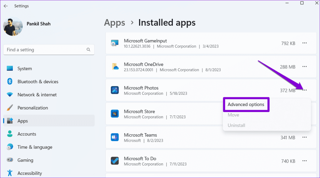Open Accounts settings
320x178 pixels.
pyautogui.click(x=49, y=134)
